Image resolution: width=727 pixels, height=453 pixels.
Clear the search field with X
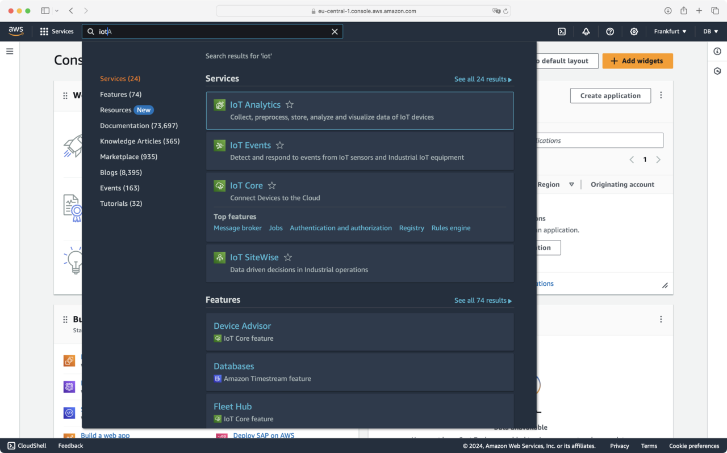tap(335, 32)
